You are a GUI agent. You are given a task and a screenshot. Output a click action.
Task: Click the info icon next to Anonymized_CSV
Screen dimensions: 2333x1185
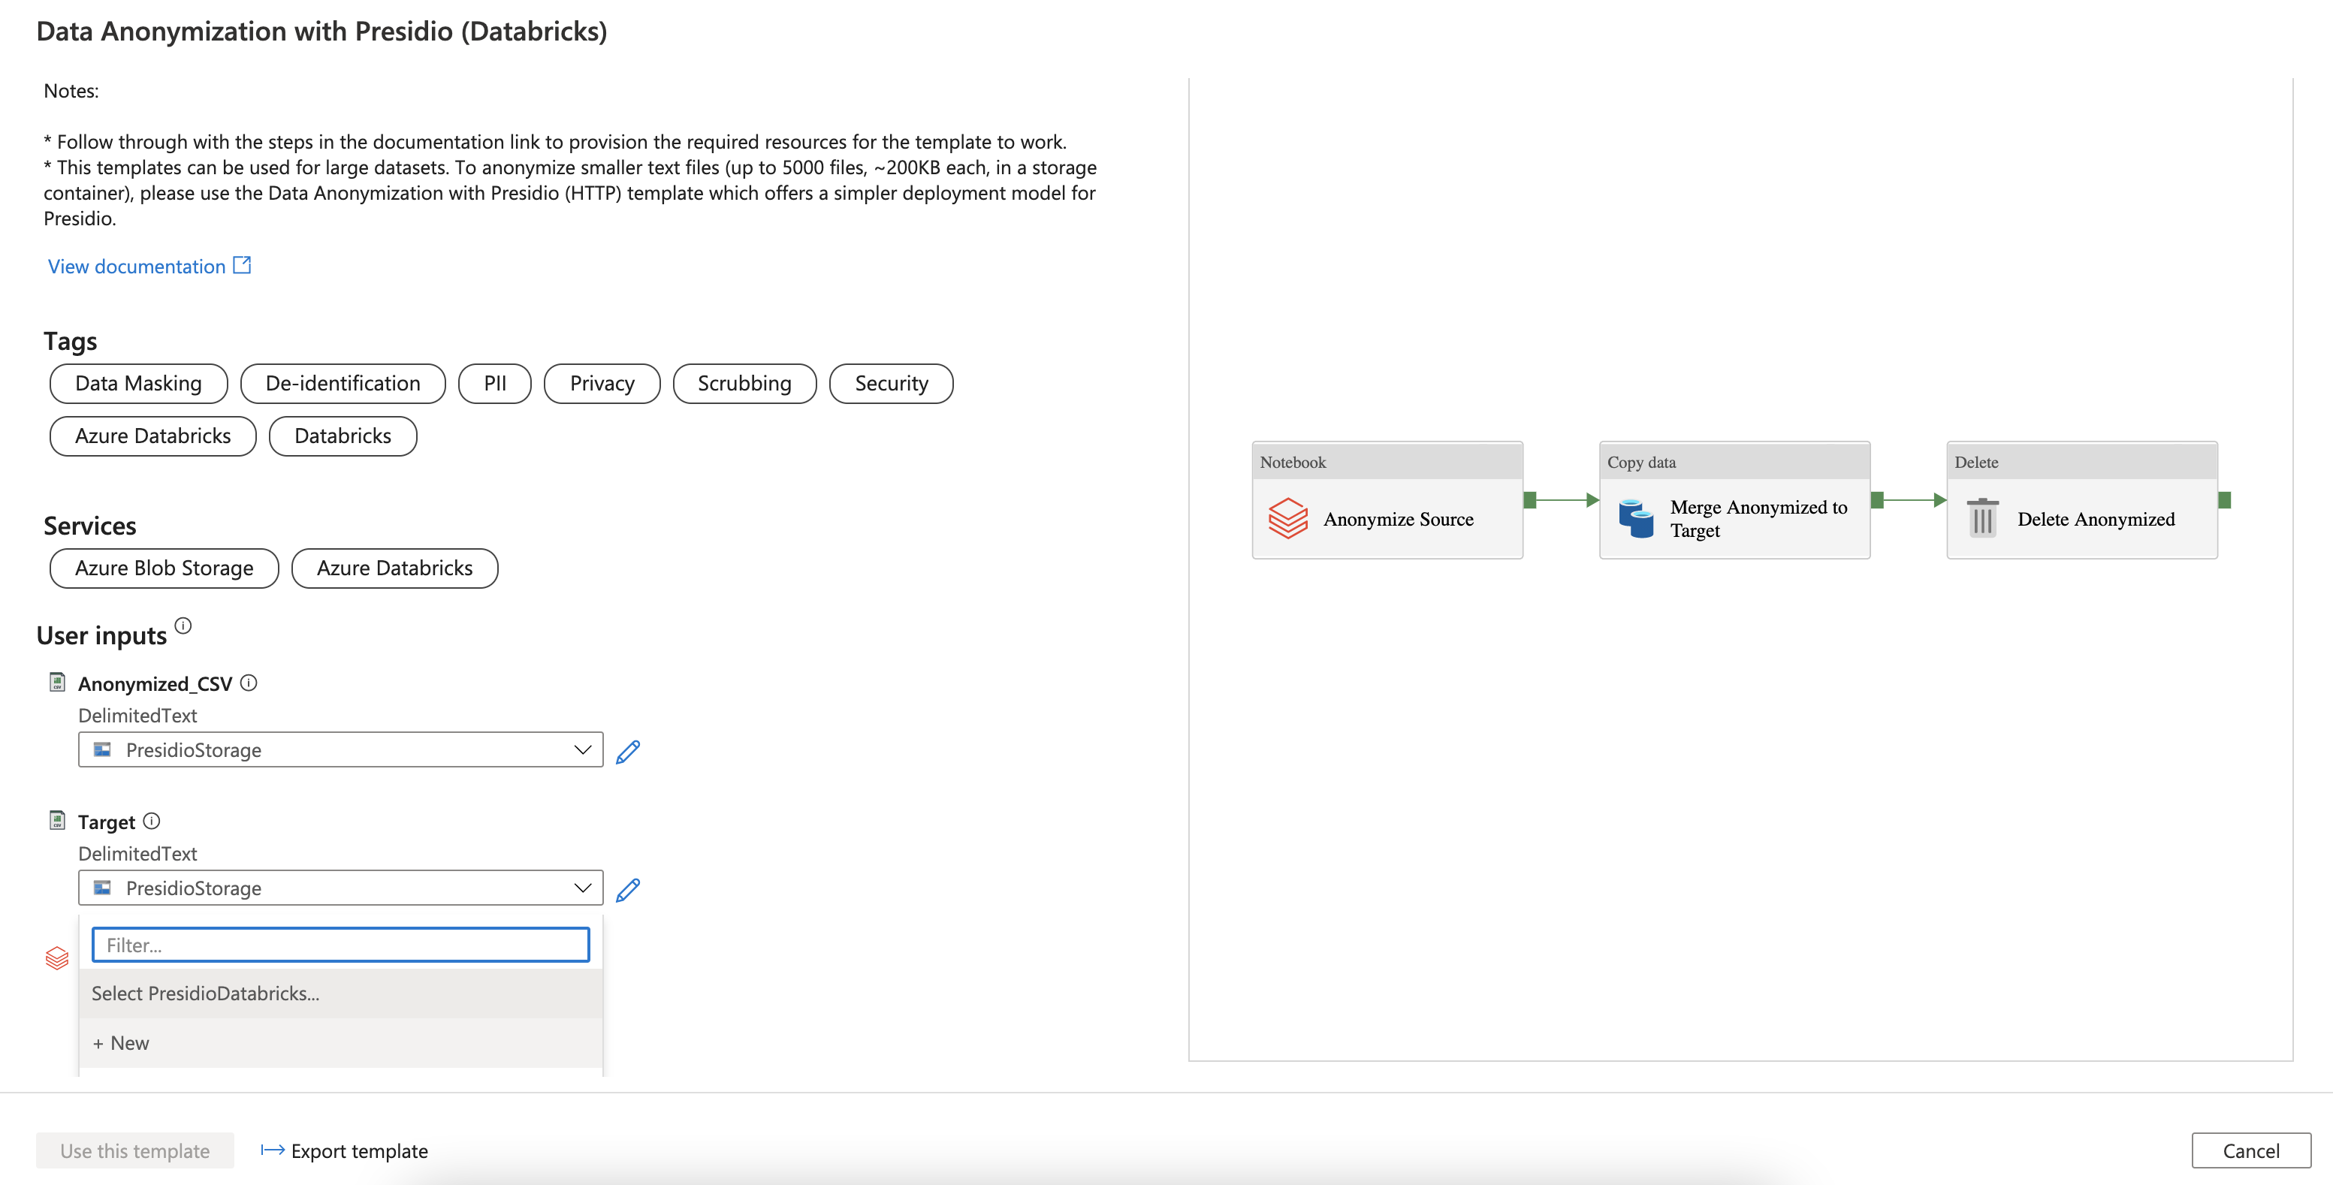(248, 683)
